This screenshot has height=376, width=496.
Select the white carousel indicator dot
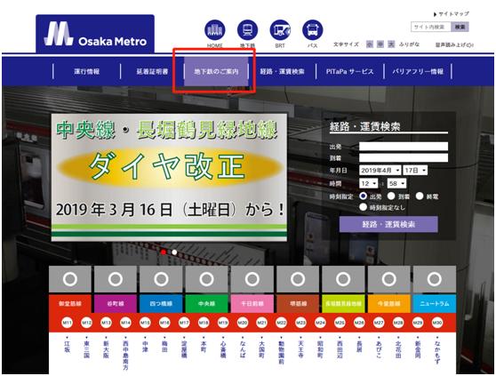[x=174, y=252]
